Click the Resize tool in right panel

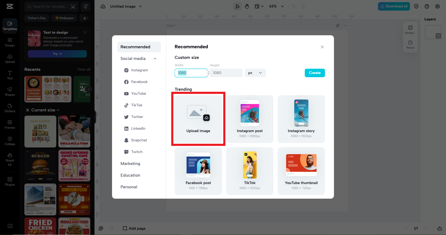pos(410,44)
